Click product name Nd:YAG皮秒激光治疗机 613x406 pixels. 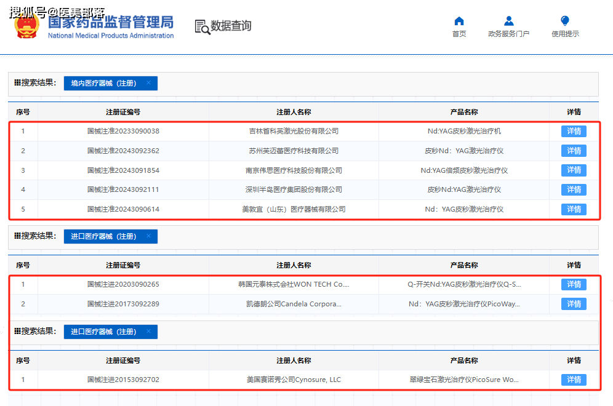click(464, 131)
